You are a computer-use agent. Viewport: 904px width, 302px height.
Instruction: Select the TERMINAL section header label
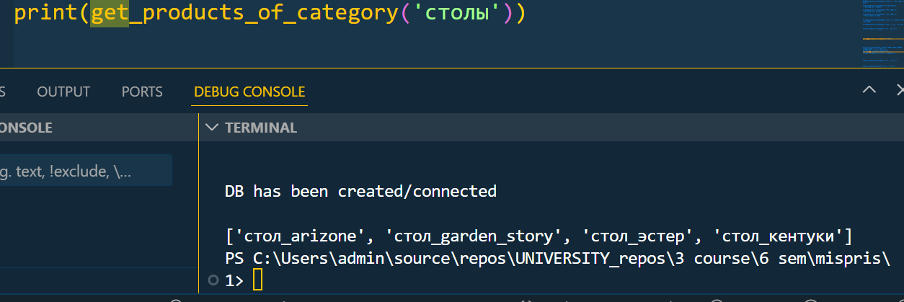point(261,128)
